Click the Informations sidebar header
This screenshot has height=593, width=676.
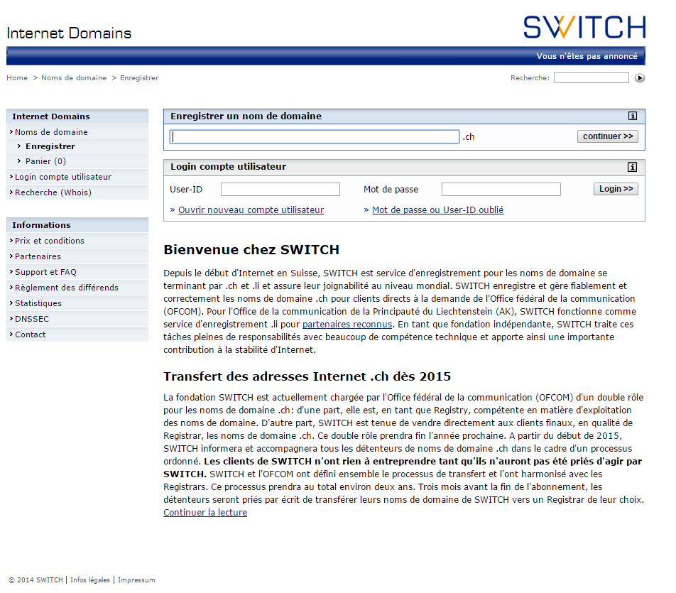point(77,225)
